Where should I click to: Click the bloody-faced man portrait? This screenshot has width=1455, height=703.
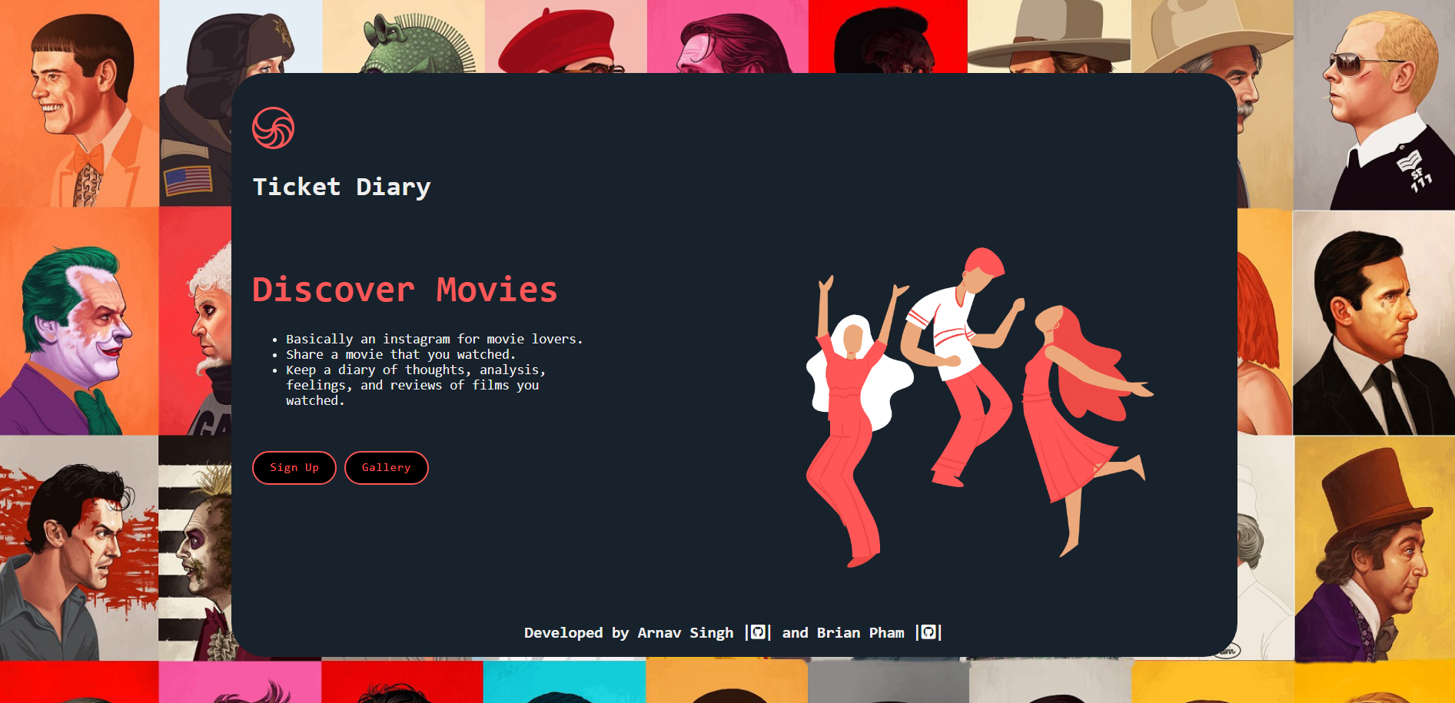click(79, 549)
